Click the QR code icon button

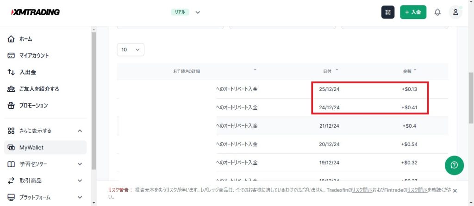click(387, 12)
